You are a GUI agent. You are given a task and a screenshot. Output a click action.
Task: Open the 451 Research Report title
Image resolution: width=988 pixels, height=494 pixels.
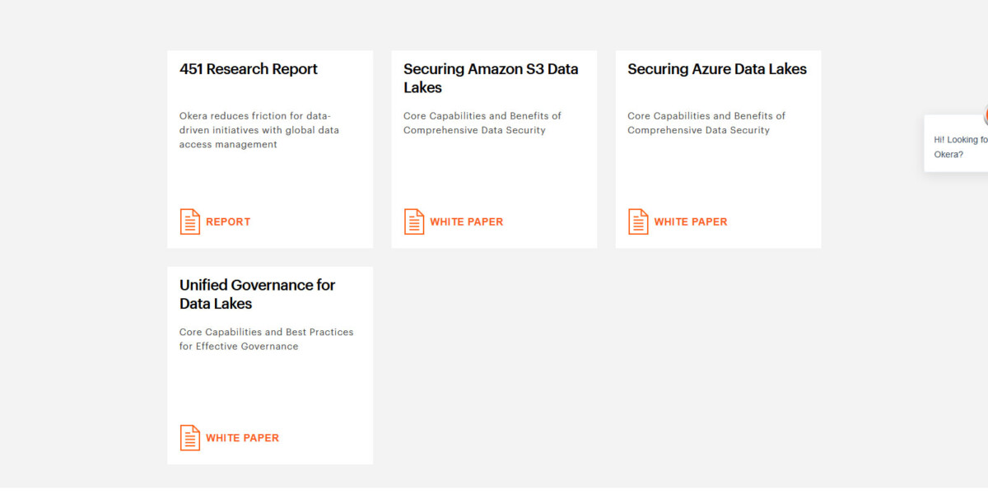tap(249, 69)
